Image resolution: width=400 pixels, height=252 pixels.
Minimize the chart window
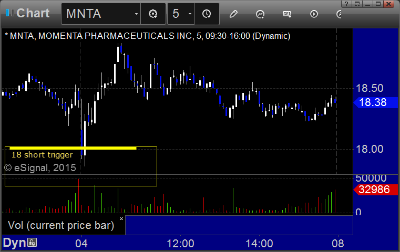coord(367,4)
